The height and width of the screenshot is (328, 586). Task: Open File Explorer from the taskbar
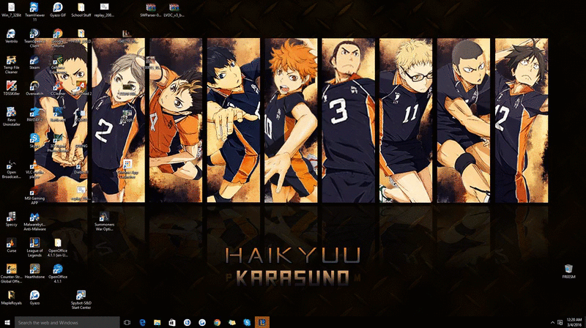tap(157, 322)
